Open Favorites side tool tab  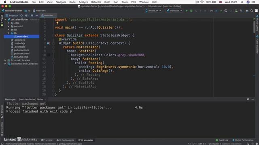[x=2, y=129]
